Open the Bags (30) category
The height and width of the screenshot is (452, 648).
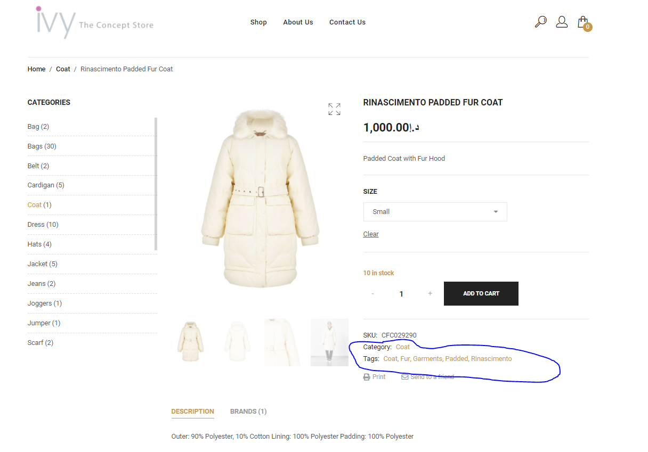(x=42, y=146)
